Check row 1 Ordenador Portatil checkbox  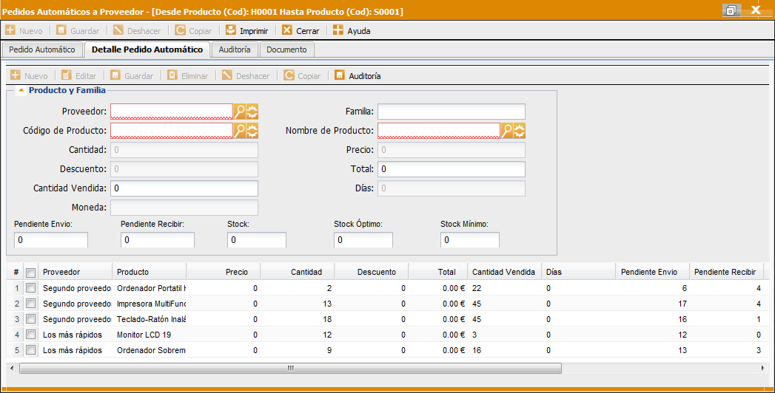[x=30, y=287]
